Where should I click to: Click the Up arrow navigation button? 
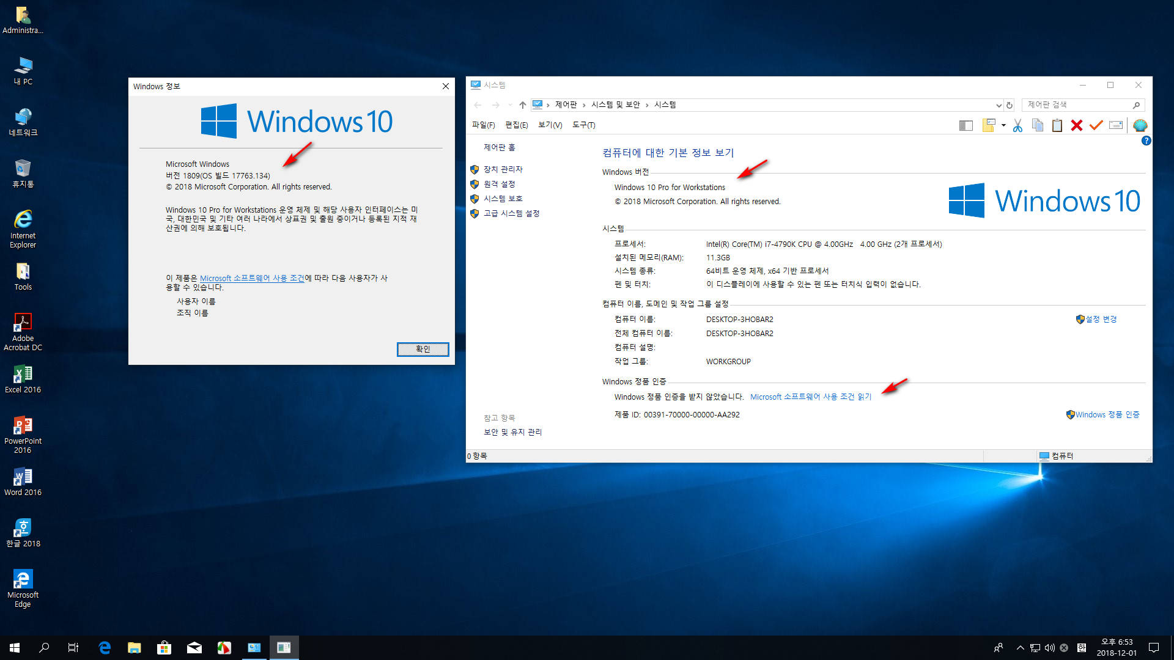pos(523,105)
